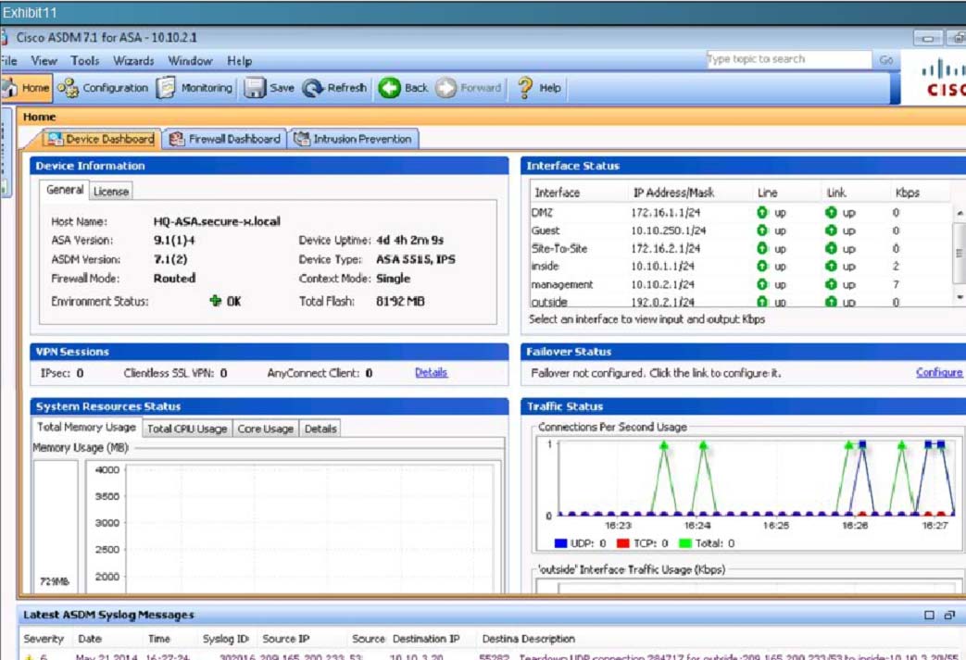Click the DMZ Line up status icon
Viewport: 966px width, 660px height.
point(762,212)
